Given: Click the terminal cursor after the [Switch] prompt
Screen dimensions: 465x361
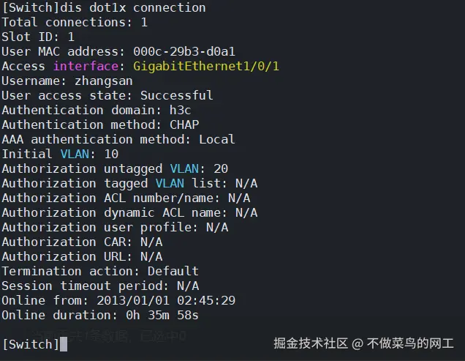Looking at the screenshot, I should tap(64, 343).
